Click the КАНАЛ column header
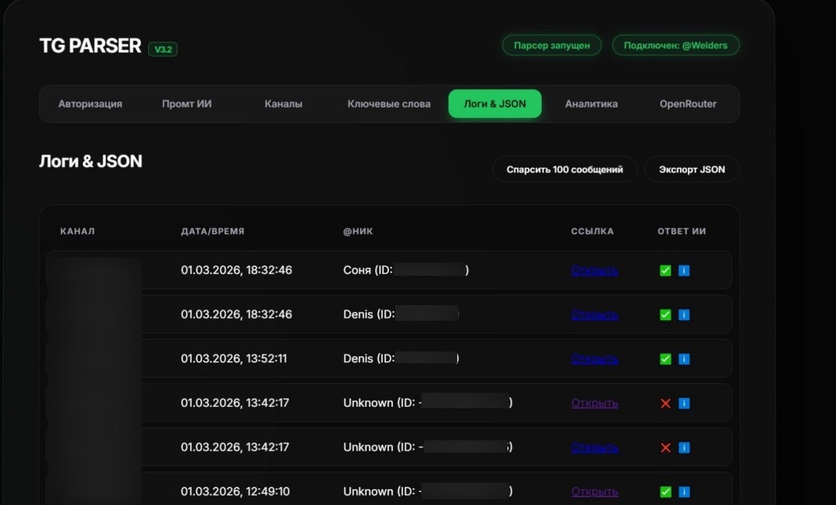The height and width of the screenshot is (505, 836). pos(77,231)
